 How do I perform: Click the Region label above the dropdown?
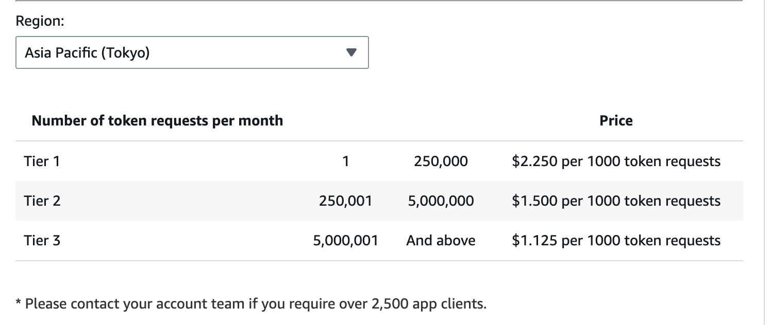tap(40, 21)
